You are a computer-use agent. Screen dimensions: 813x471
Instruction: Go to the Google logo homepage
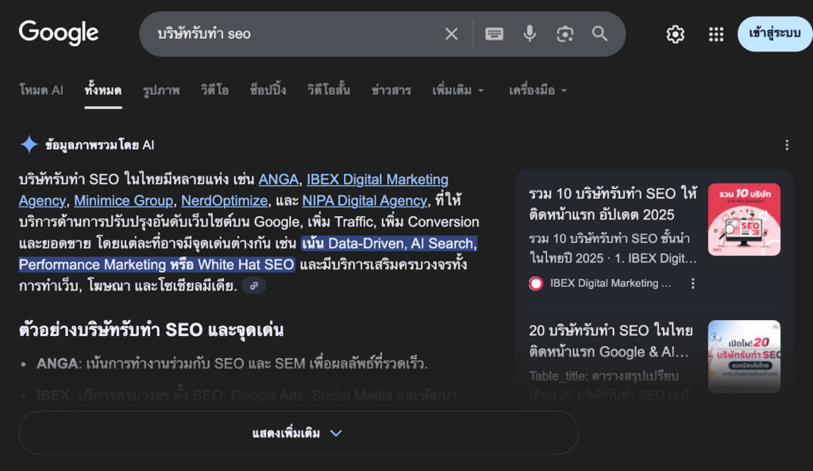pyautogui.click(x=59, y=33)
